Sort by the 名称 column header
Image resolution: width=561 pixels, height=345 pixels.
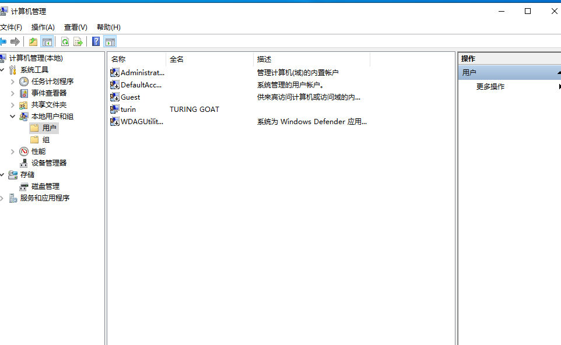[x=136, y=59]
